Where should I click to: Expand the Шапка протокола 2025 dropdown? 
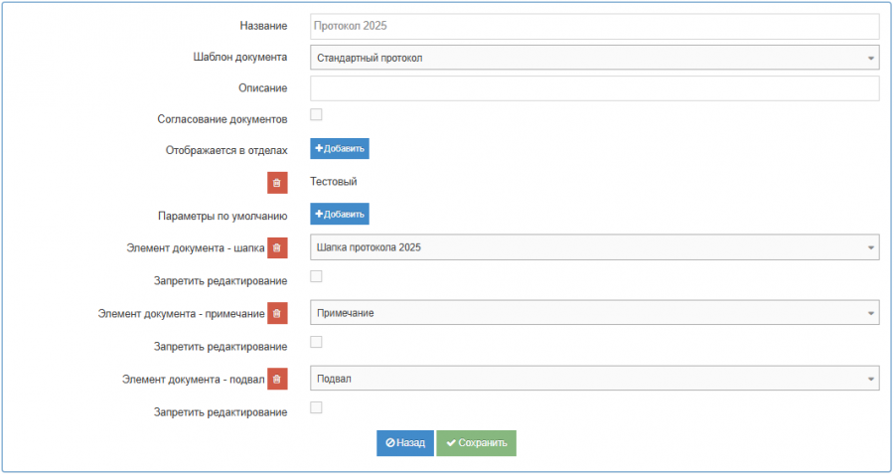pos(594,247)
